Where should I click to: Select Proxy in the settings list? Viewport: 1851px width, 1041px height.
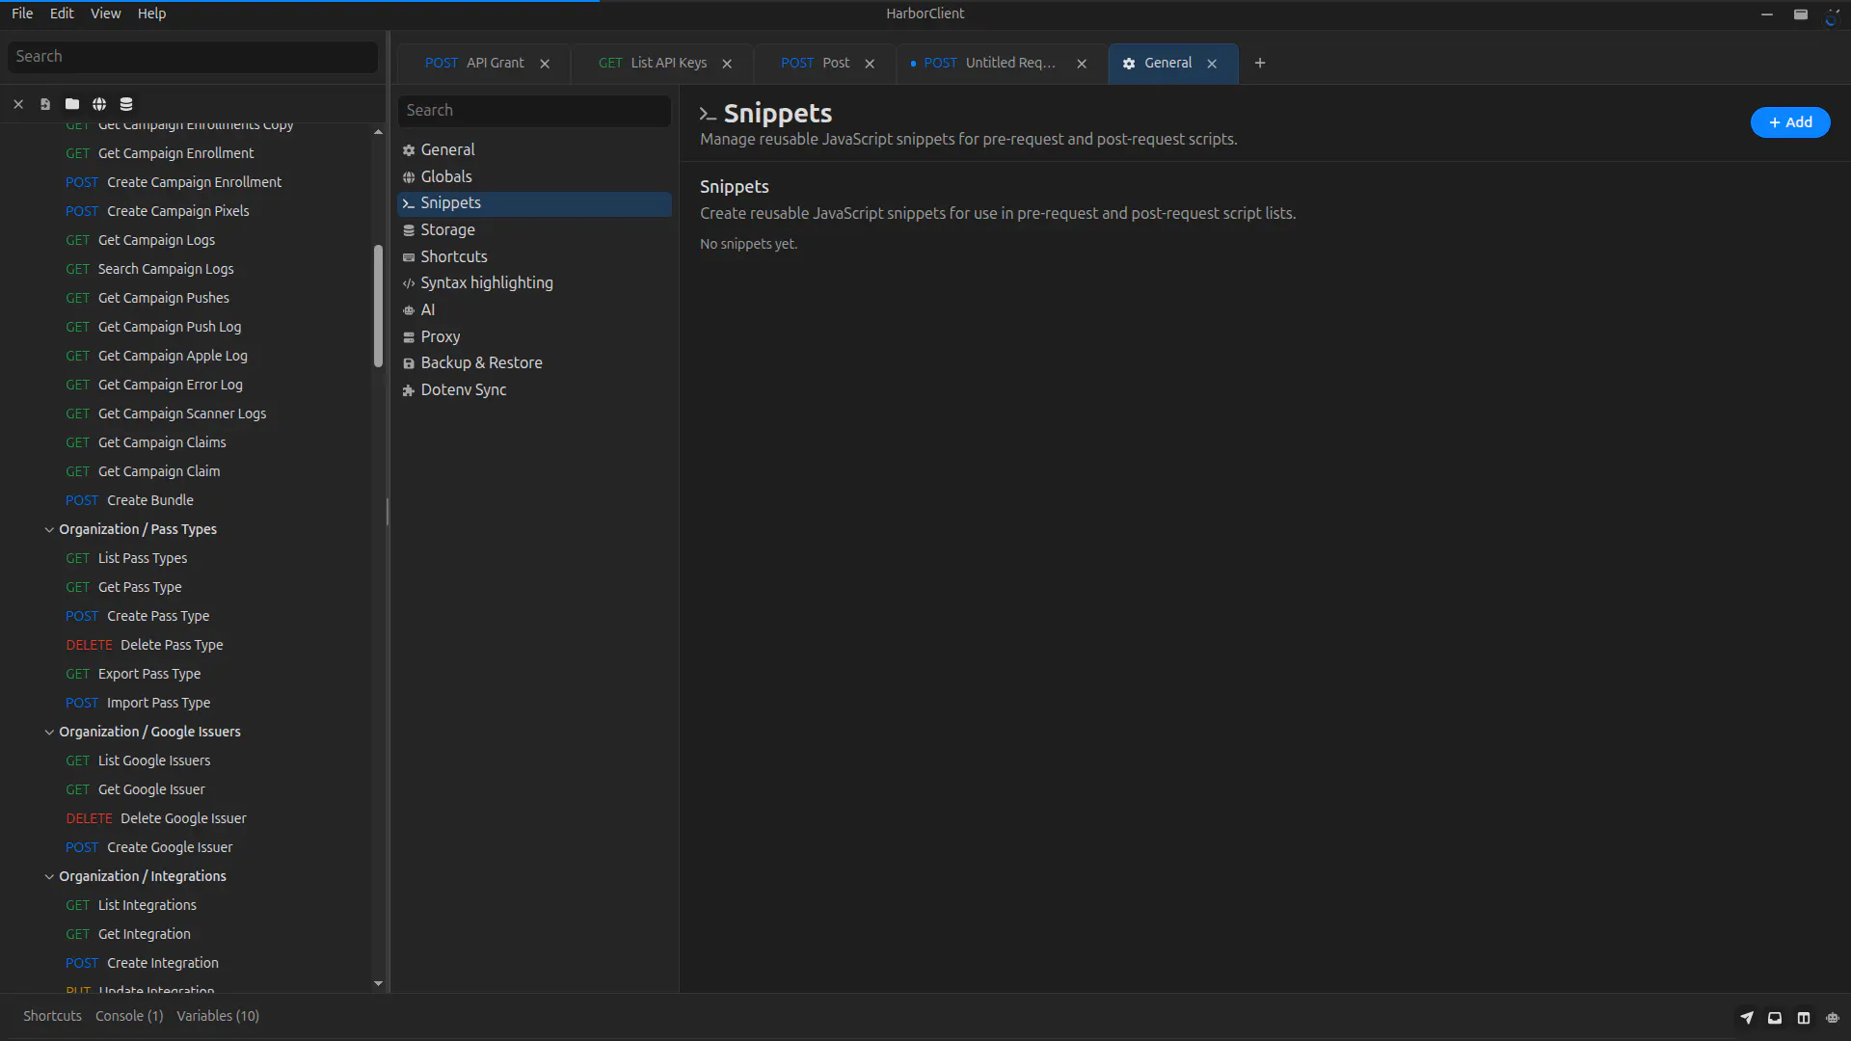point(534,337)
